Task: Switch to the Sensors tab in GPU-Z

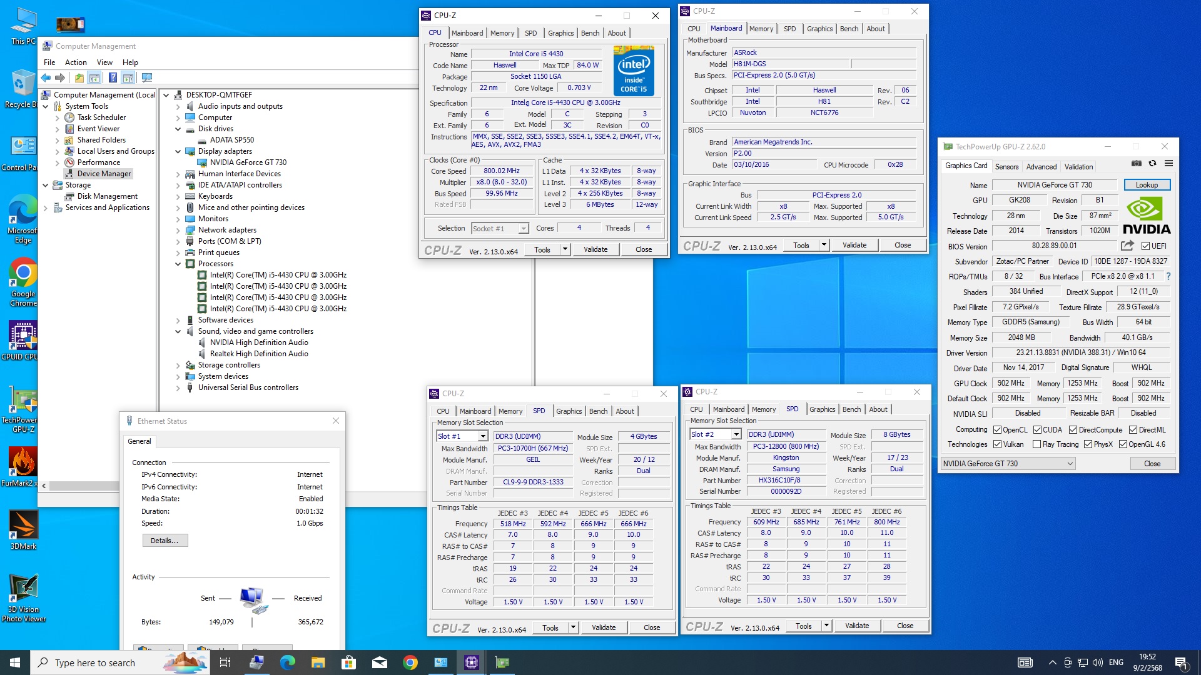Action: pos(1006,167)
